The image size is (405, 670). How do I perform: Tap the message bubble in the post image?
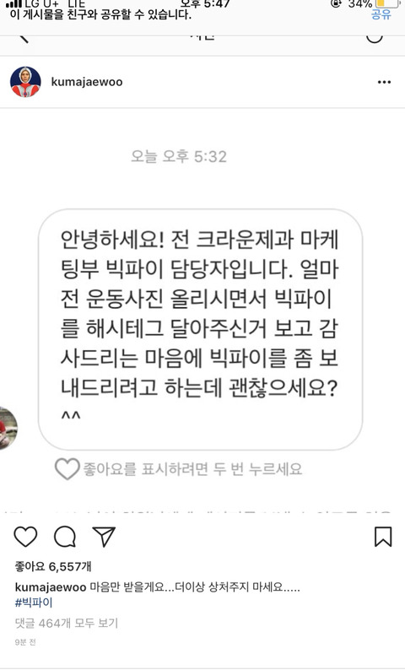pos(200,329)
